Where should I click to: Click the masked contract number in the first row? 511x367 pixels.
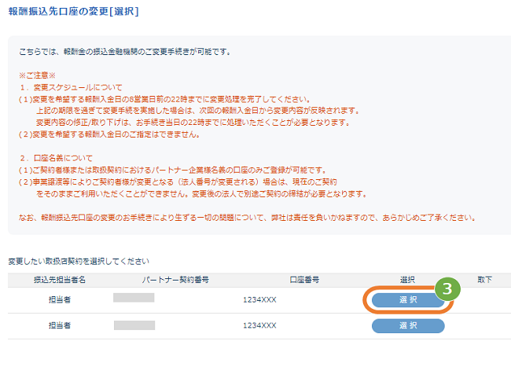(x=134, y=298)
